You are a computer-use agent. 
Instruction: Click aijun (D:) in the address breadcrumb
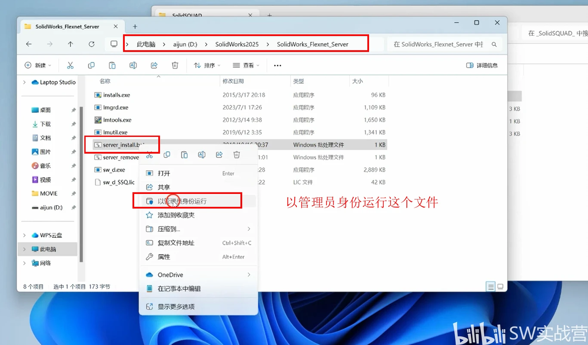click(185, 44)
